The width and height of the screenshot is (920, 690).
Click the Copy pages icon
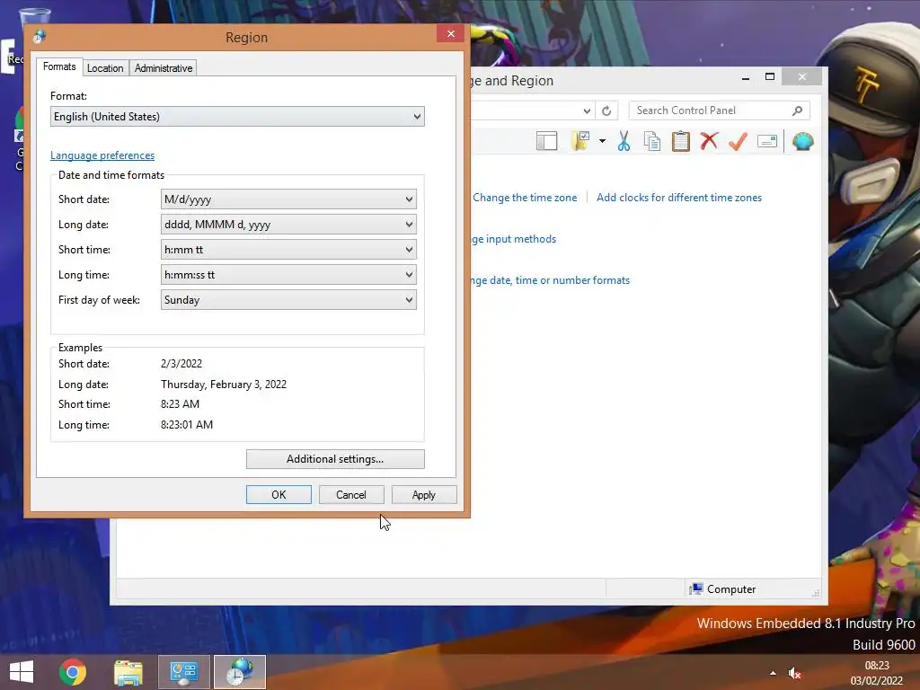pyautogui.click(x=652, y=141)
